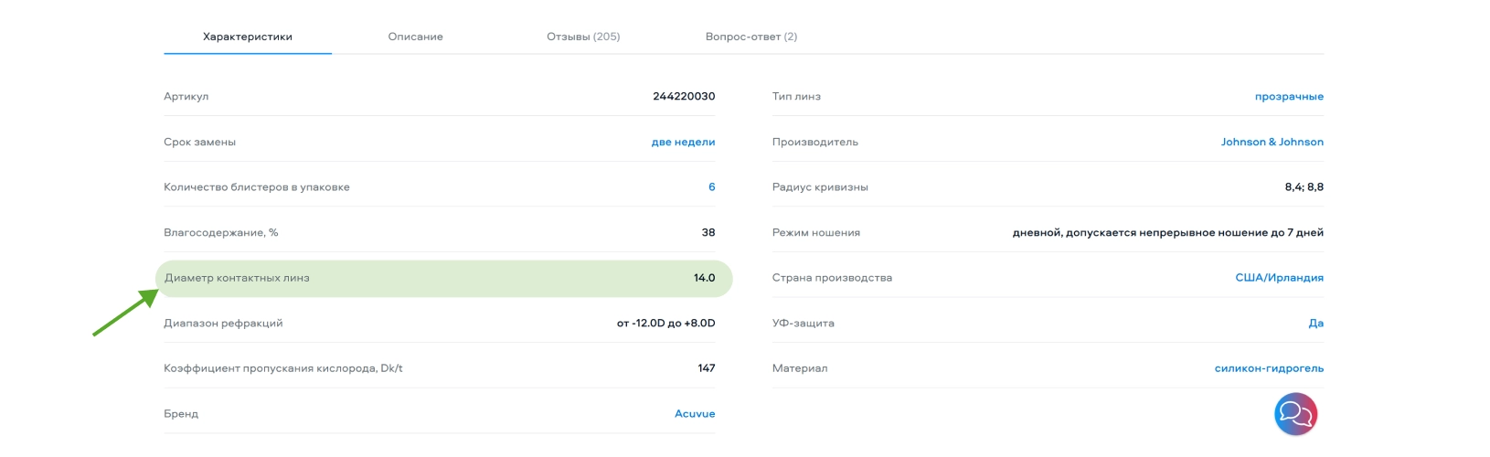Click the 'Да' UV-protection link
1490x457 pixels.
1316,323
